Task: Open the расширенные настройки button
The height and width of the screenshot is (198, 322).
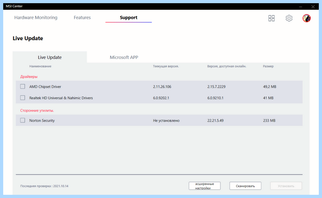Action: 204,186
